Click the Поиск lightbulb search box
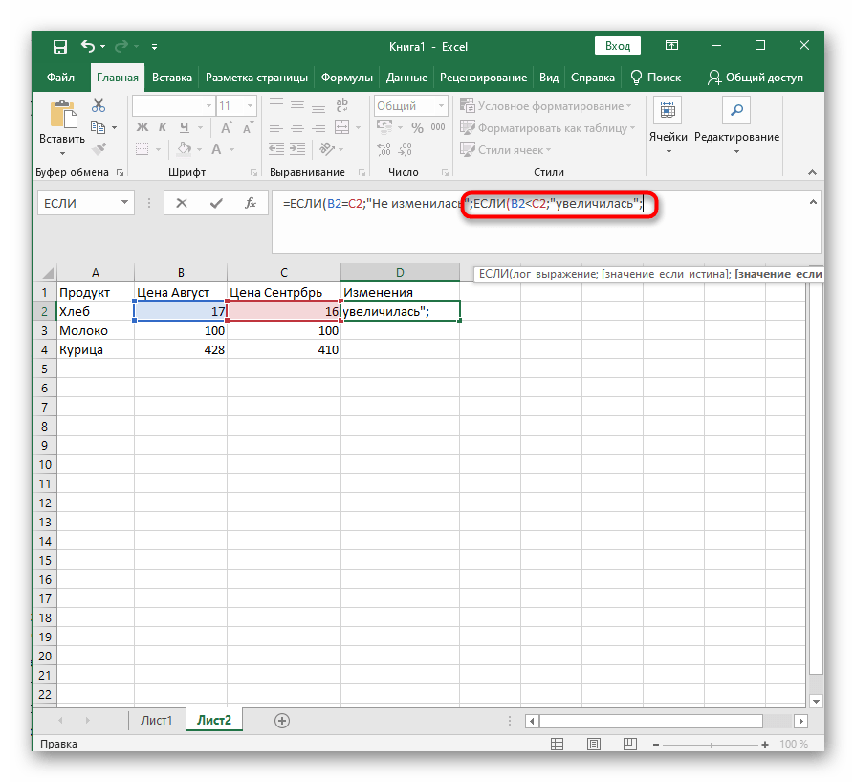The image size is (855, 782). [x=655, y=78]
